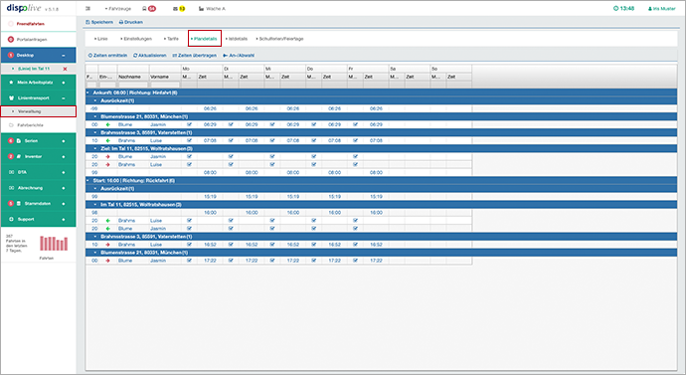Click the Fremdfahrten circle icon
686x375 pixels.
[11, 24]
